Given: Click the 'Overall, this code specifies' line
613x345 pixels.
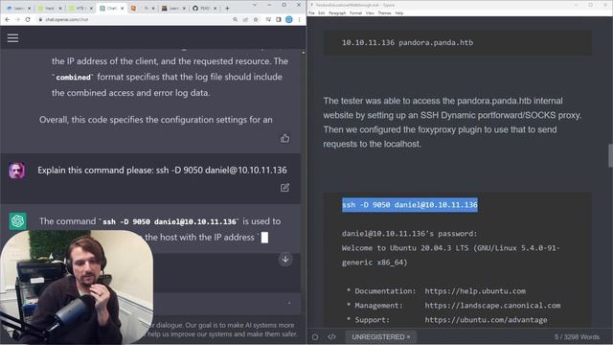Looking at the screenshot, I should click(x=155, y=120).
